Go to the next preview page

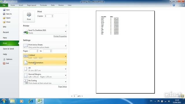coord(82,96)
